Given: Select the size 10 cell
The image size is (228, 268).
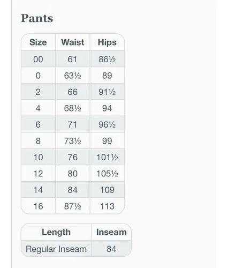Looking at the screenshot, I should click(38, 157).
